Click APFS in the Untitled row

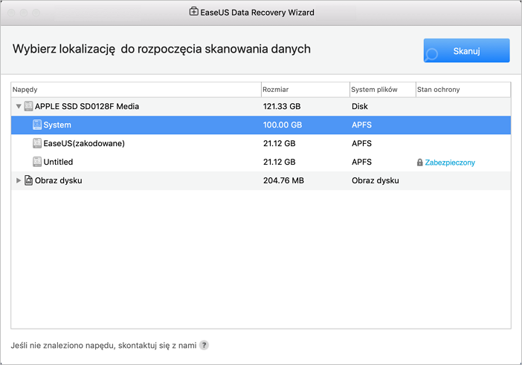(361, 162)
